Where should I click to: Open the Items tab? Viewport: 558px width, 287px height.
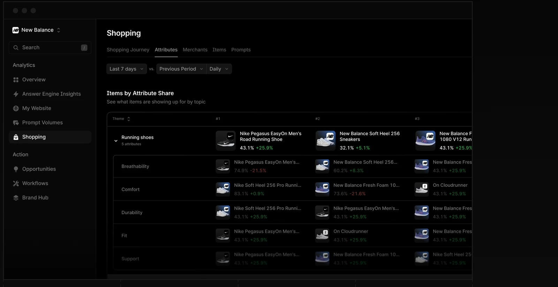[x=219, y=50]
